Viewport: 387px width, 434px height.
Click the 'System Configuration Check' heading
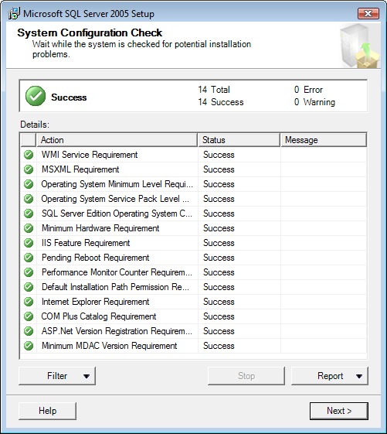click(90, 32)
